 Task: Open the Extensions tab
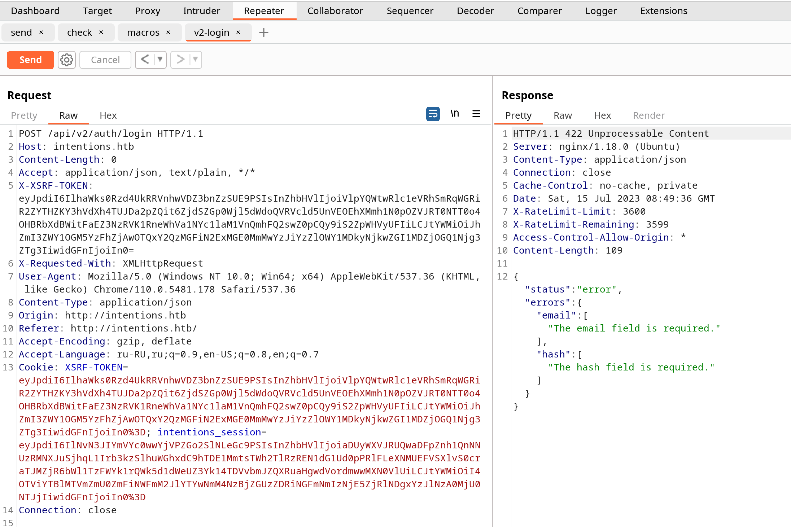[664, 11]
